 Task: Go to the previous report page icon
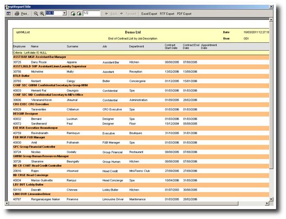(73, 14)
